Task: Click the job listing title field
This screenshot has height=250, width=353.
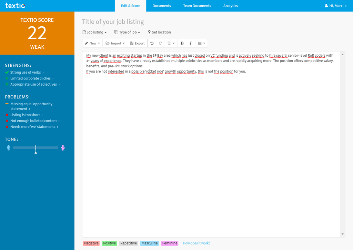Action: 113,22
